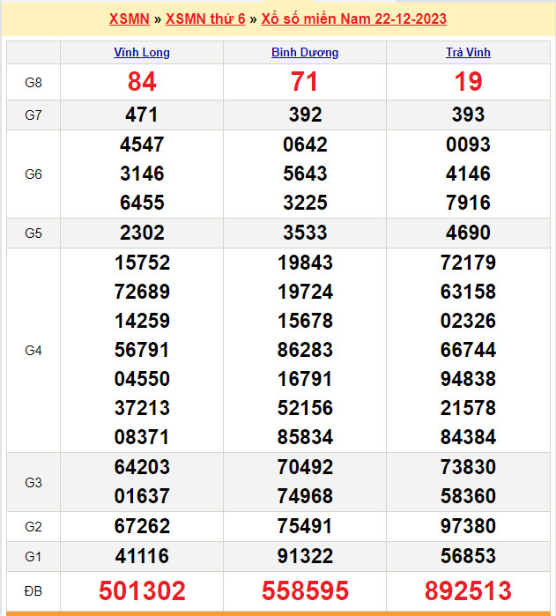Image resolution: width=556 pixels, height=616 pixels.
Task: Click the G7 prize row label
Action: click(33, 115)
